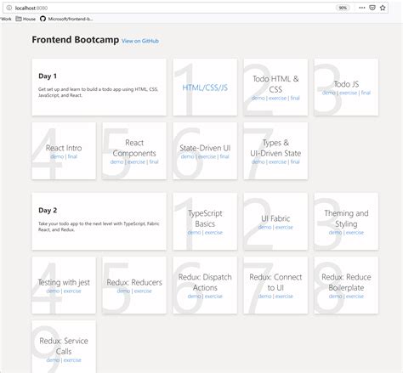Click the Pocket save icon
403x373 pixels.
(x=372, y=8)
